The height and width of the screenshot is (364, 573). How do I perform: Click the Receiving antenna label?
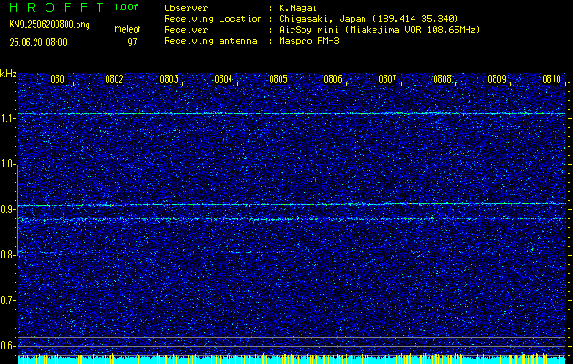tap(210, 41)
